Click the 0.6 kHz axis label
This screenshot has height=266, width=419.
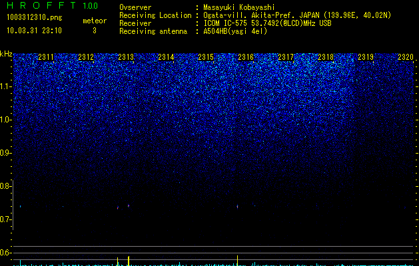point(5,253)
